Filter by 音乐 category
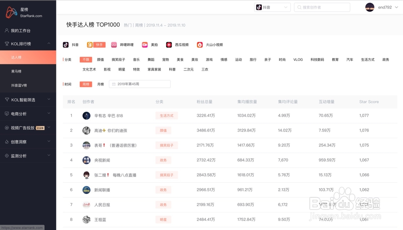Screen dimensions: 403x230 point(137,60)
